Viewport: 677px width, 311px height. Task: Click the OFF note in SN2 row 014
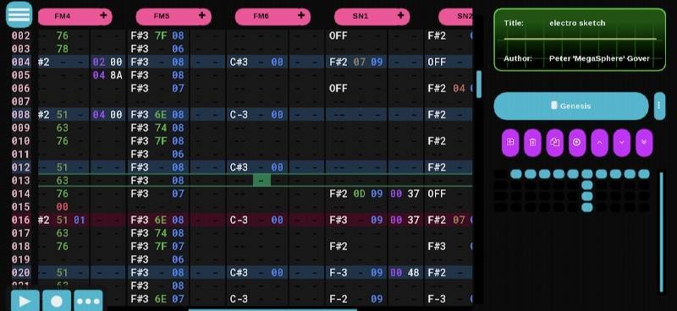point(437,194)
